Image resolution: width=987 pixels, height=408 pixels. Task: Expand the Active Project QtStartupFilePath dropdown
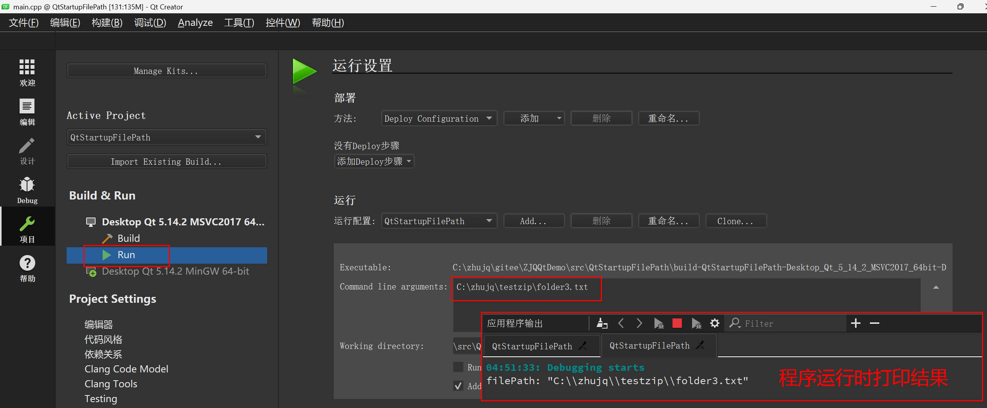point(166,137)
